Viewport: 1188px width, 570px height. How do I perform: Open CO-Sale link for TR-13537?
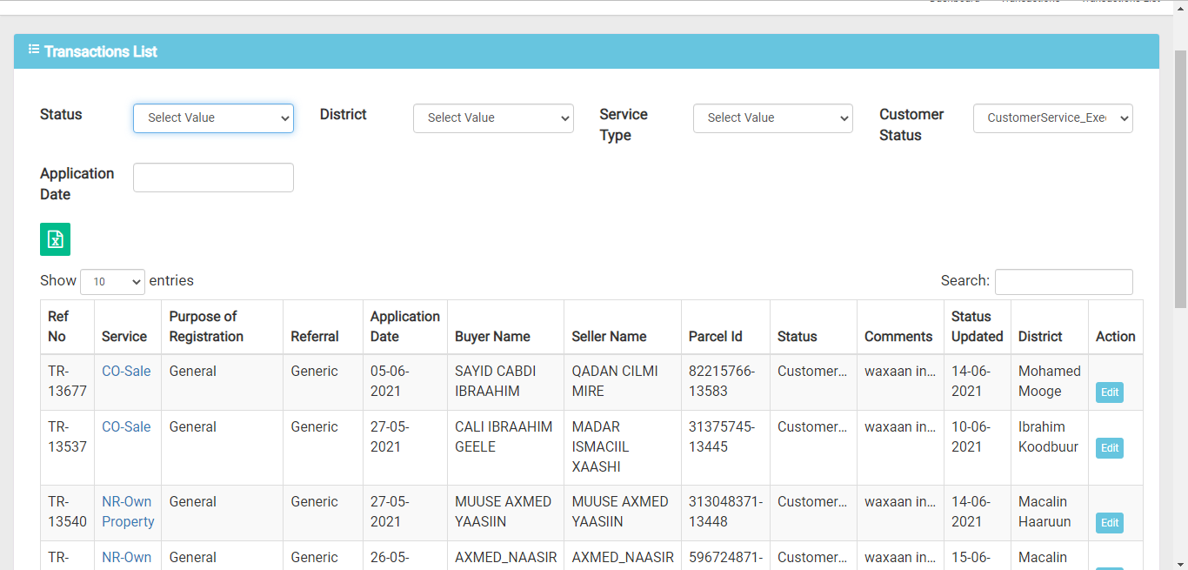[126, 426]
